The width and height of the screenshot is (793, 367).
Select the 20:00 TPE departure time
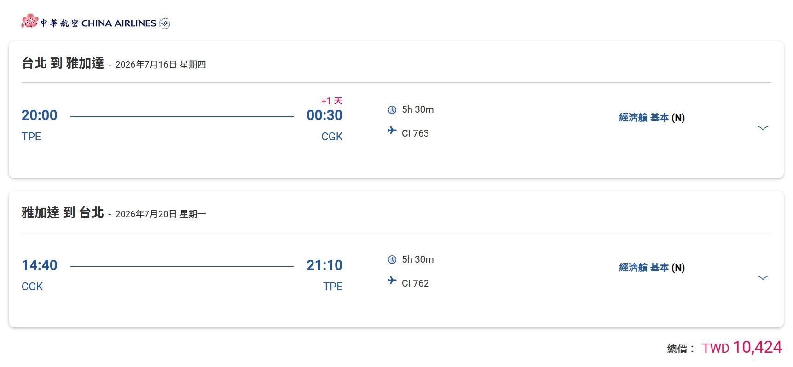point(40,115)
